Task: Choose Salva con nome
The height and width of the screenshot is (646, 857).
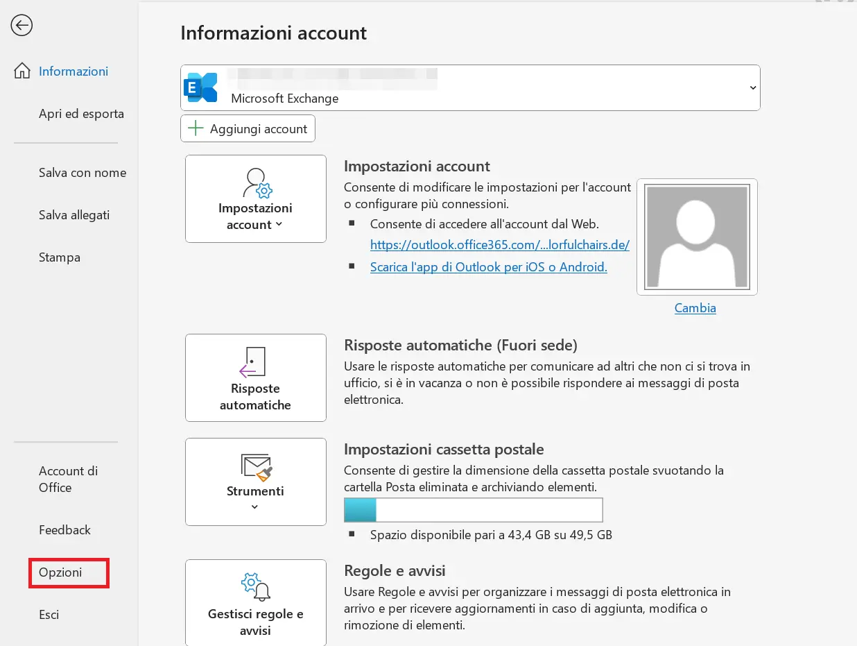Action: pos(83,173)
